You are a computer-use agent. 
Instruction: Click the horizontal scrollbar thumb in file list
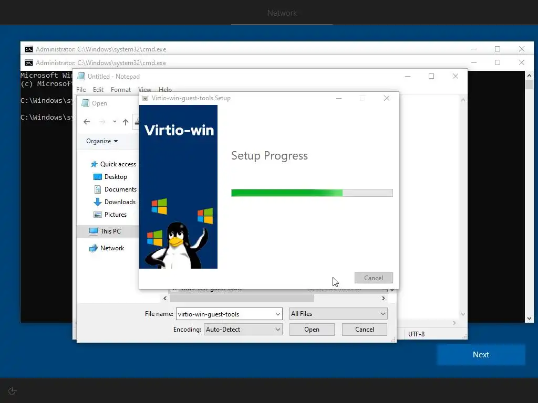242,299
